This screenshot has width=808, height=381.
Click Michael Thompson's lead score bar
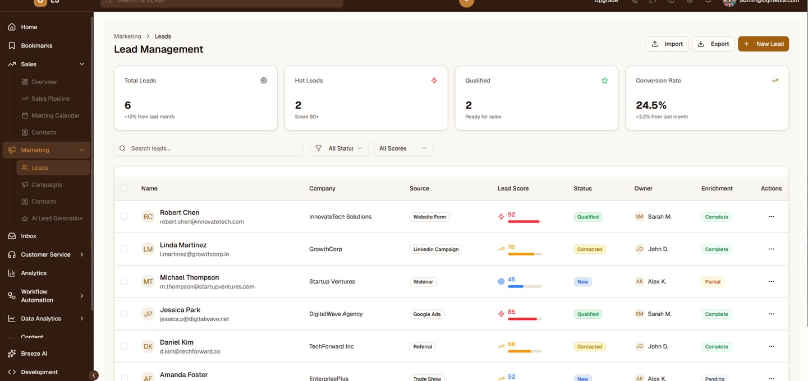525,287
